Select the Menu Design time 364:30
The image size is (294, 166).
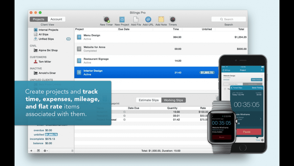tap(177, 37)
